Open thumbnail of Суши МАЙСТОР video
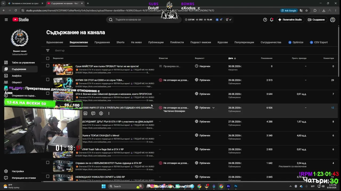The image size is (341, 191). (x=63, y=70)
